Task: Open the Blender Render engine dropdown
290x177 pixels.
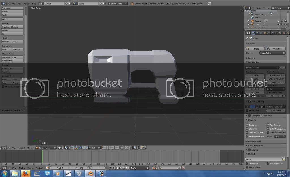Action: pyautogui.click(x=118, y=3)
